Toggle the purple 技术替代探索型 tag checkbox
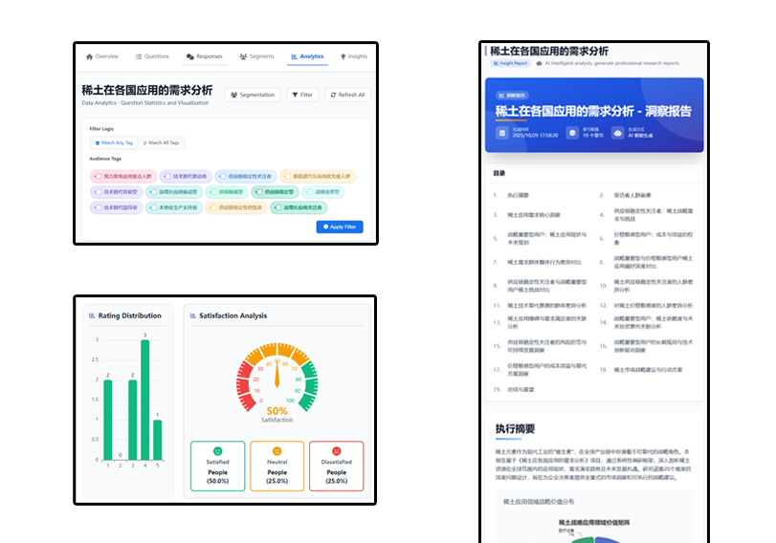The width and height of the screenshot is (776, 543). click(98, 192)
